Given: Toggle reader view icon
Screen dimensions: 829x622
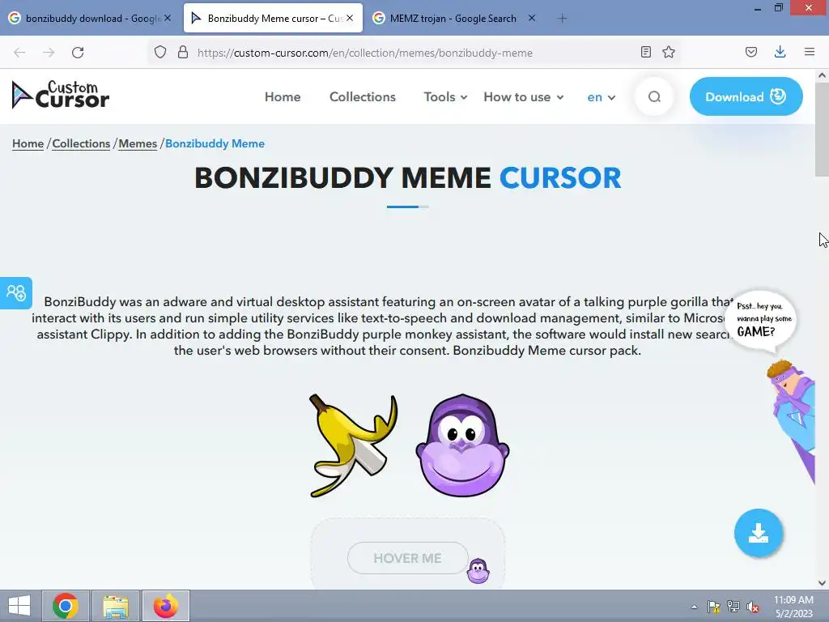Looking at the screenshot, I should coord(645,52).
